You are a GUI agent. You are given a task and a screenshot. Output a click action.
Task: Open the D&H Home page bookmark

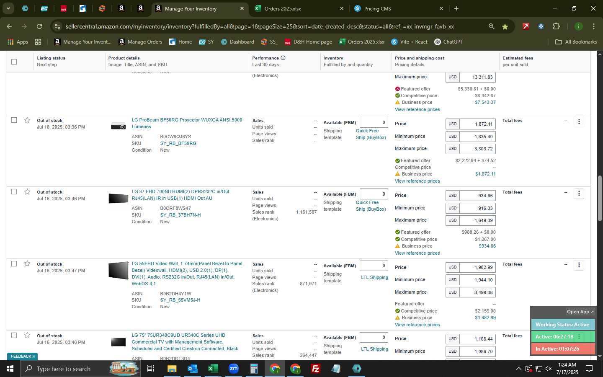(x=308, y=42)
